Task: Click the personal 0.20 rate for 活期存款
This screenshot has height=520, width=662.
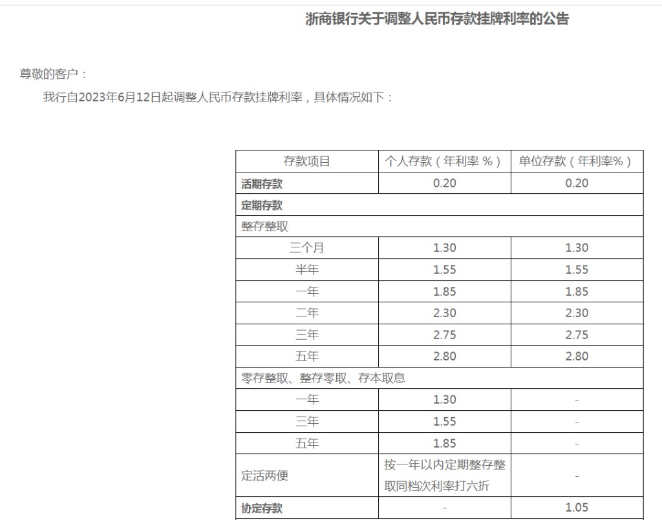Action: (445, 183)
